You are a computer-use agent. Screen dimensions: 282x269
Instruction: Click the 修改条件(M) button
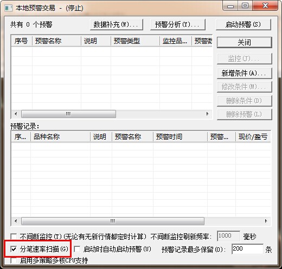pyautogui.click(x=245, y=87)
